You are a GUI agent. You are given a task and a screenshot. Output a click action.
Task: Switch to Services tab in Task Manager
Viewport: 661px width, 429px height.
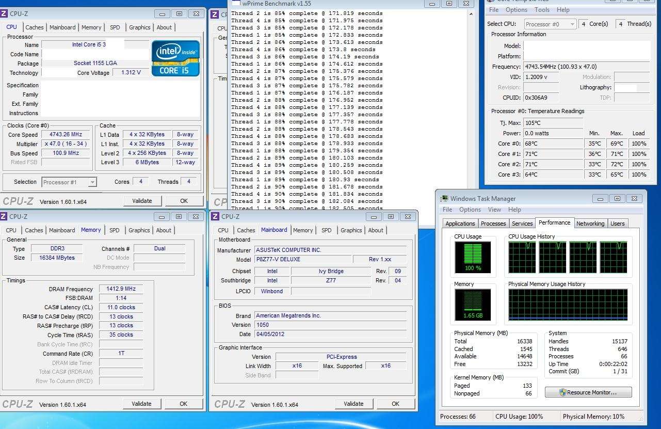pos(522,224)
